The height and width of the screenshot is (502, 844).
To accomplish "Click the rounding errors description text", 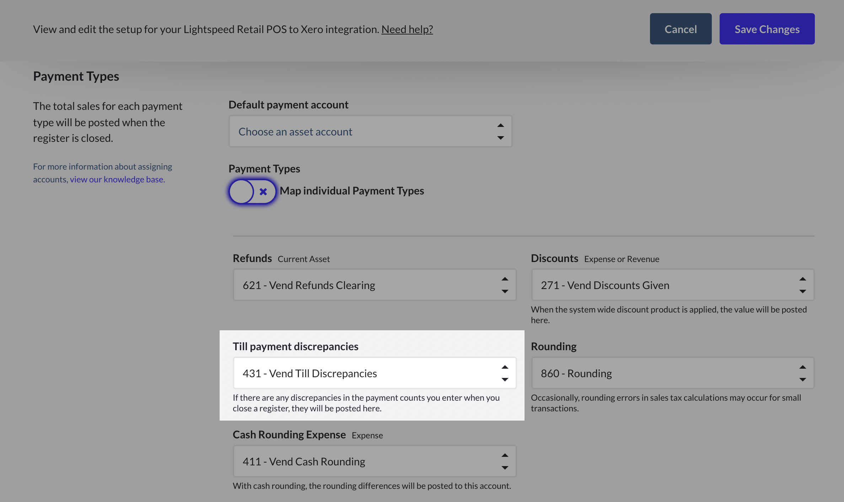I will (x=666, y=403).
